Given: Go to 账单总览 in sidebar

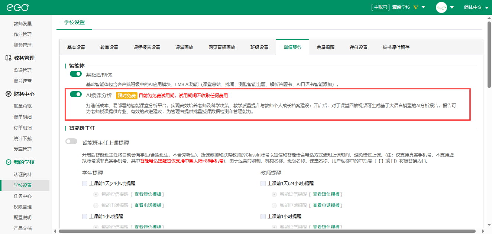Looking at the screenshot, I should click(23, 106).
